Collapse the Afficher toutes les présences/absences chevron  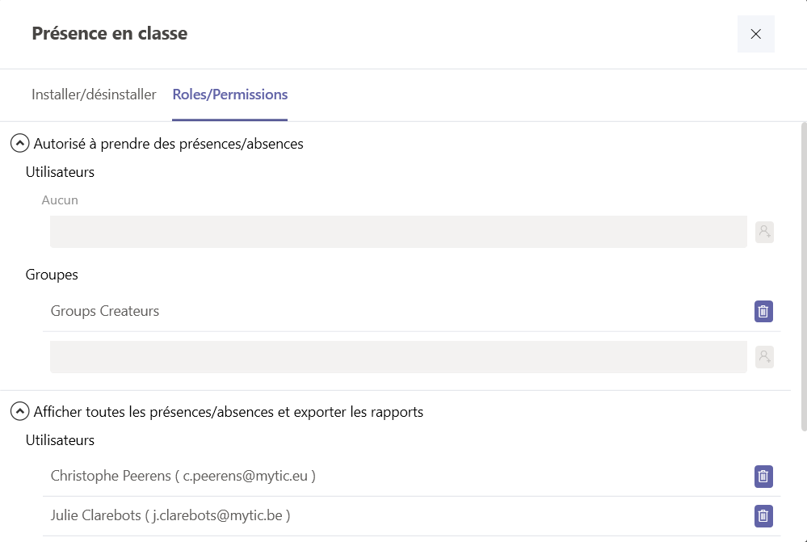(x=19, y=411)
